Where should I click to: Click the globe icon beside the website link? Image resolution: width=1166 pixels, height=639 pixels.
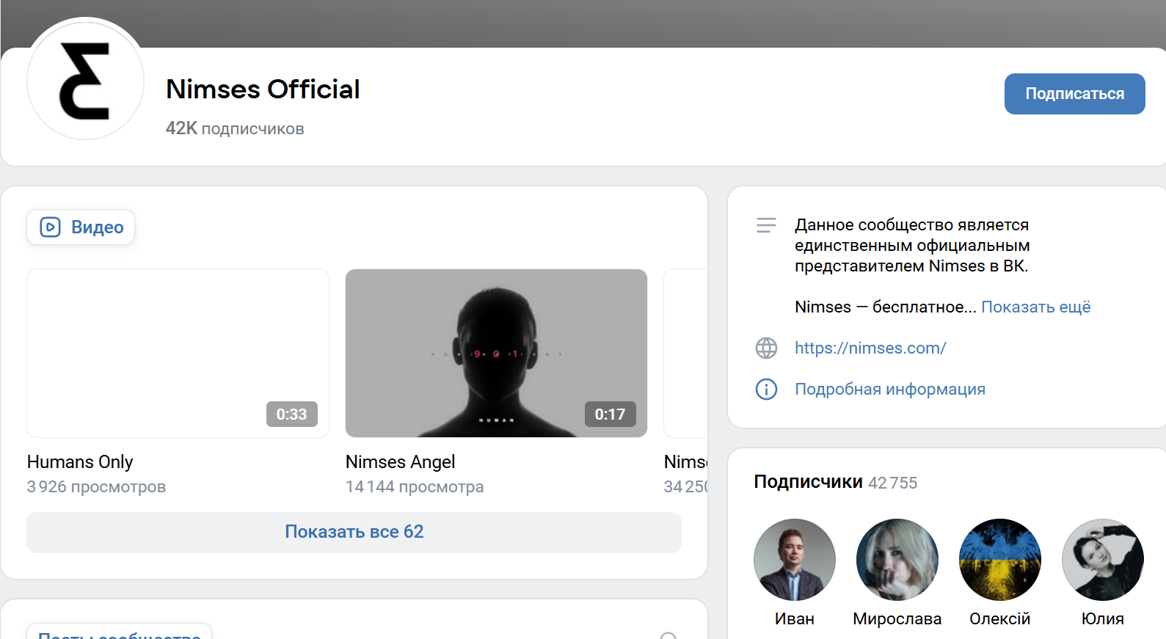(766, 348)
